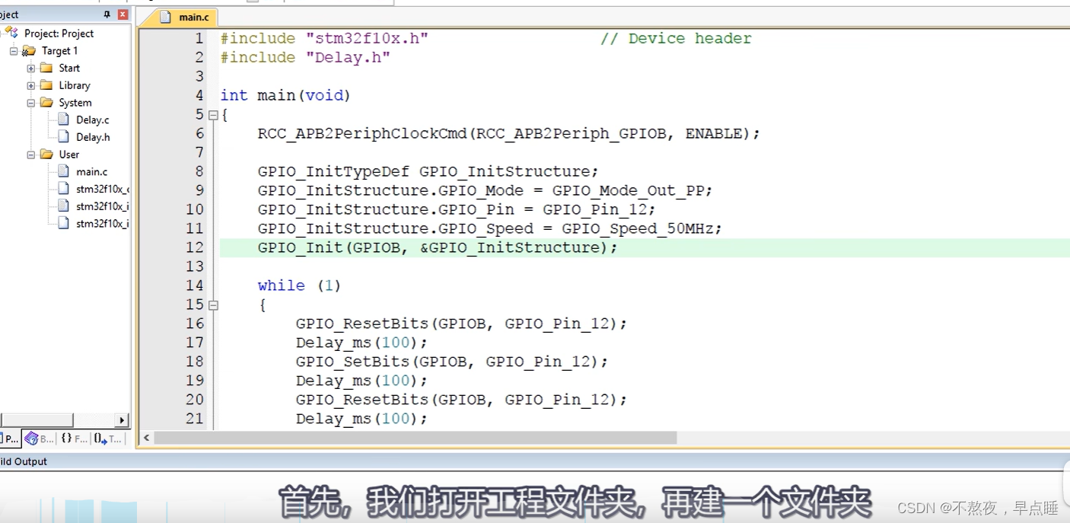Click the Target 1 icon in the tree
Image resolution: width=1070 pixels, height=523 pixels.
(30, 50)
